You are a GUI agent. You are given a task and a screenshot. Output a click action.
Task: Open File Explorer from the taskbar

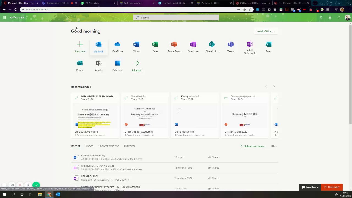[40, 194]
